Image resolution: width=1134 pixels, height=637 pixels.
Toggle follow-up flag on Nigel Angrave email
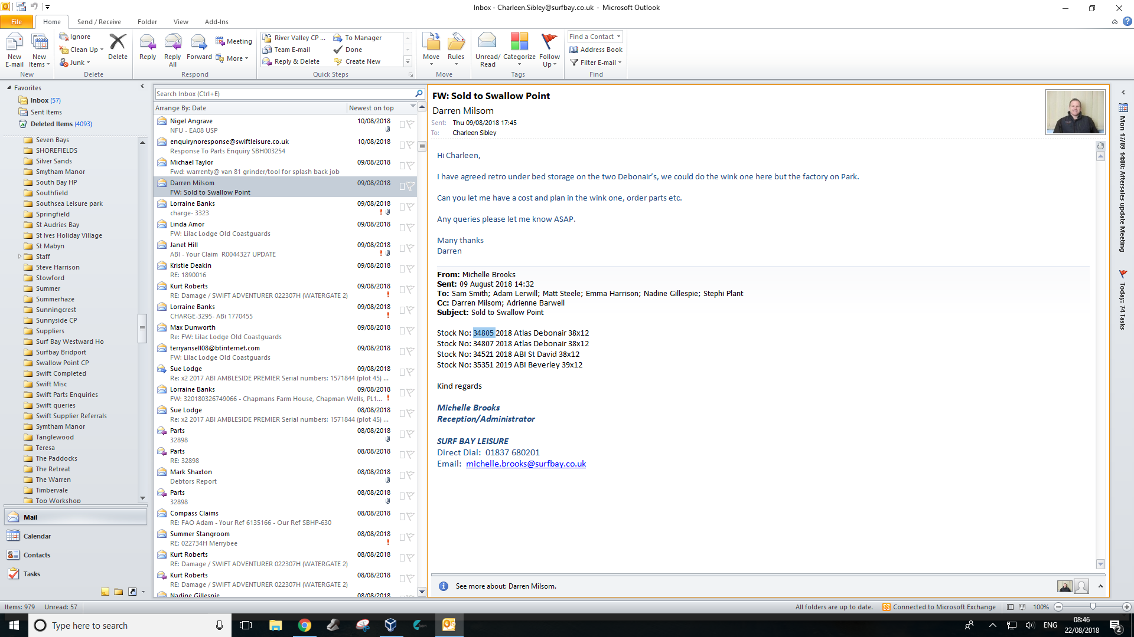click(x=410, y=124)
